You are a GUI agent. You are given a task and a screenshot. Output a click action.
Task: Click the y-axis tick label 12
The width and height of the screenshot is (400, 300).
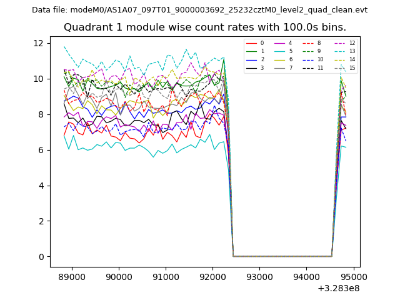(x=38, y=43)
